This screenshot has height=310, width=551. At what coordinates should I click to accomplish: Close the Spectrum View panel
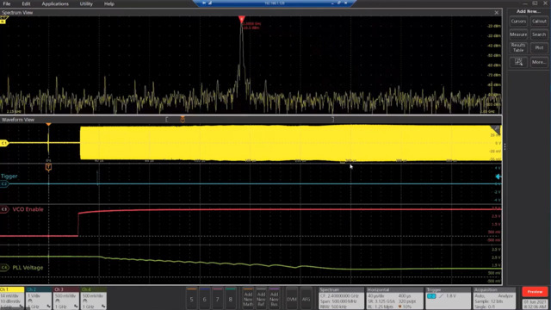pos(497,13)
